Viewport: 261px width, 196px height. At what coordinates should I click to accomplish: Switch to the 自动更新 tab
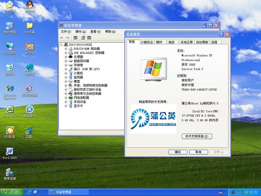202,42
